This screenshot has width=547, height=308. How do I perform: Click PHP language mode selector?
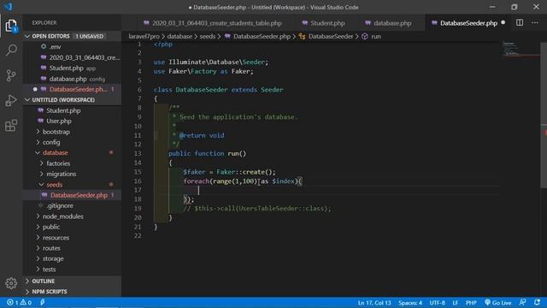pos(471,303)
